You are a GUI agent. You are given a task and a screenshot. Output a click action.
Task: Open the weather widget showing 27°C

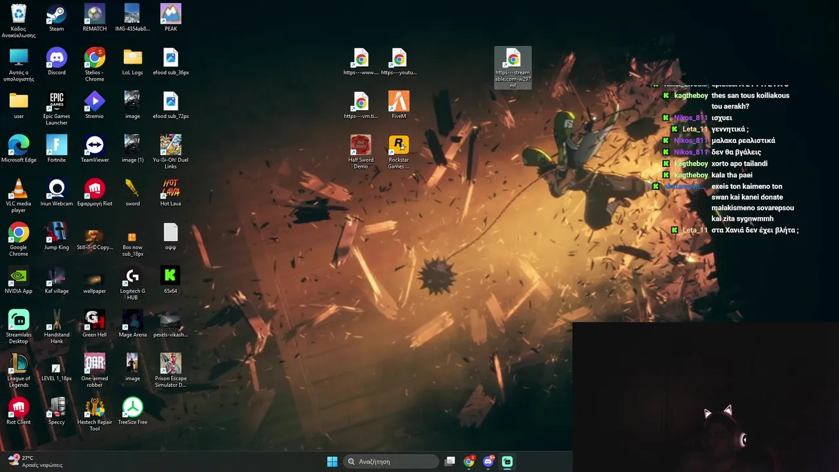click(x=36, y=461)
